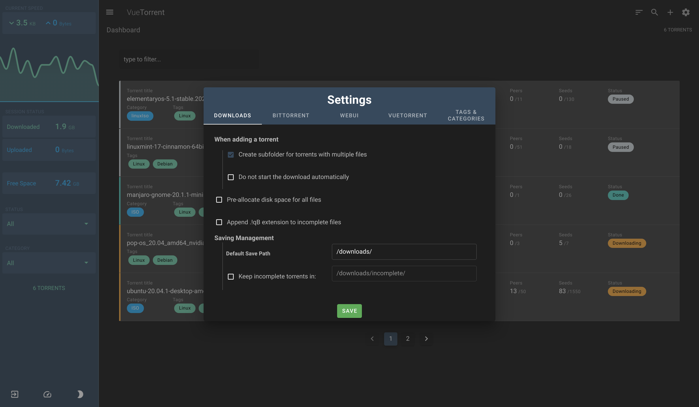Switch theme with the moon icon
The width and height of the screenshot is (699, 407).
(80, 394)
